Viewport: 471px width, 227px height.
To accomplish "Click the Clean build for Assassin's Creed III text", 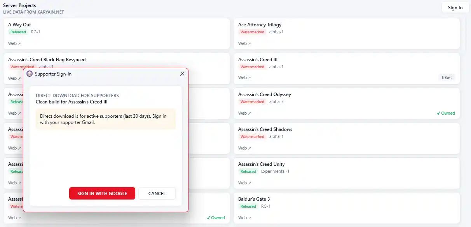I will tap(72, 102).
